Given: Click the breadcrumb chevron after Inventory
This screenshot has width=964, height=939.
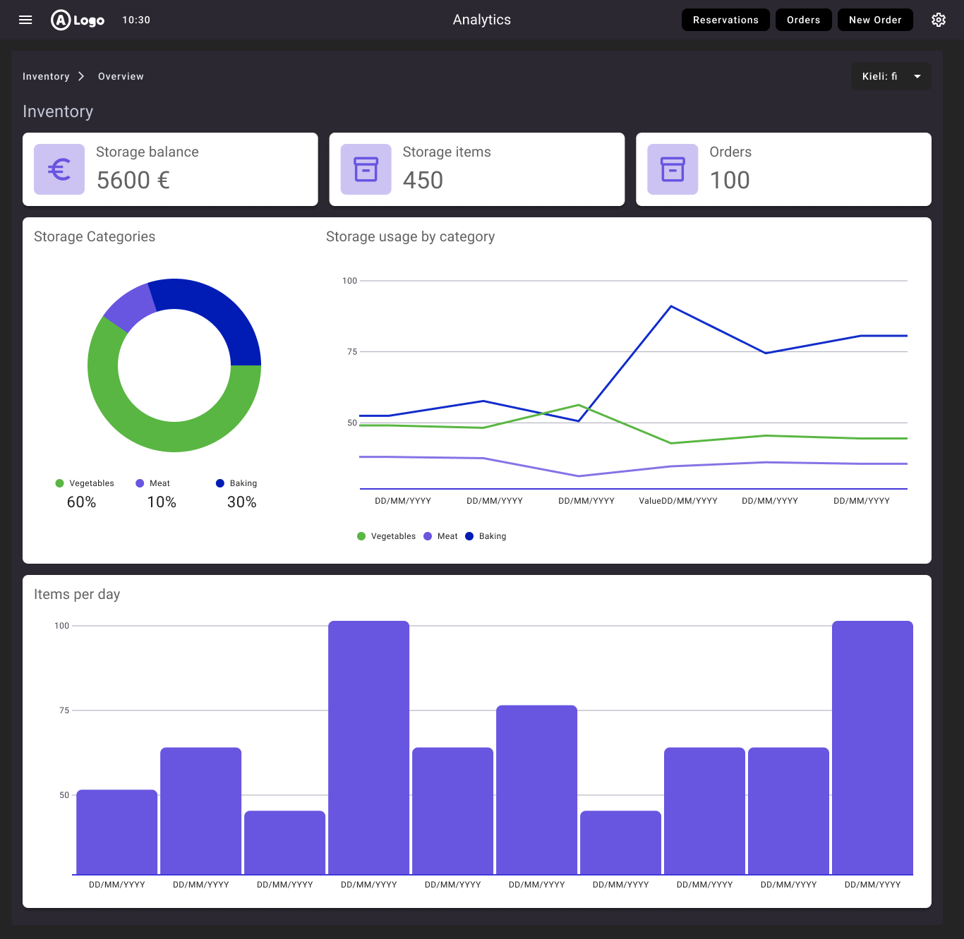Looking at the screenshot, I should [81, 76].
